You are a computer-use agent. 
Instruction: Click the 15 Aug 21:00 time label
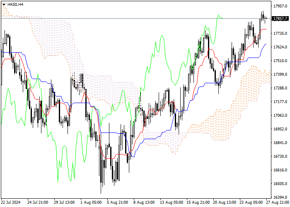click(198, 202)
